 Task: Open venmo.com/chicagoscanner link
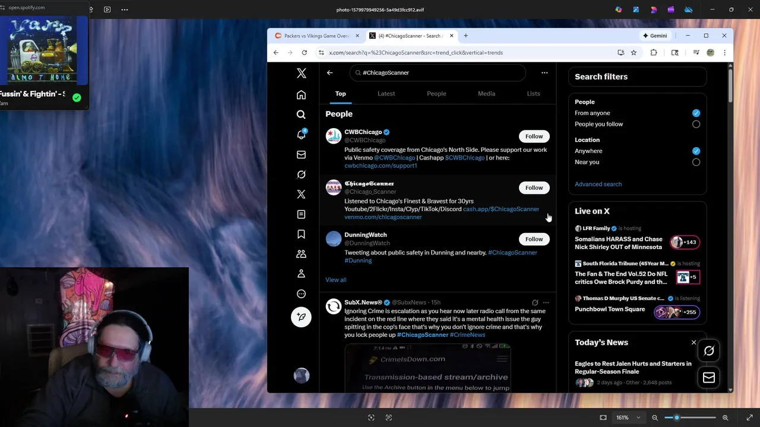coord(383,217)
